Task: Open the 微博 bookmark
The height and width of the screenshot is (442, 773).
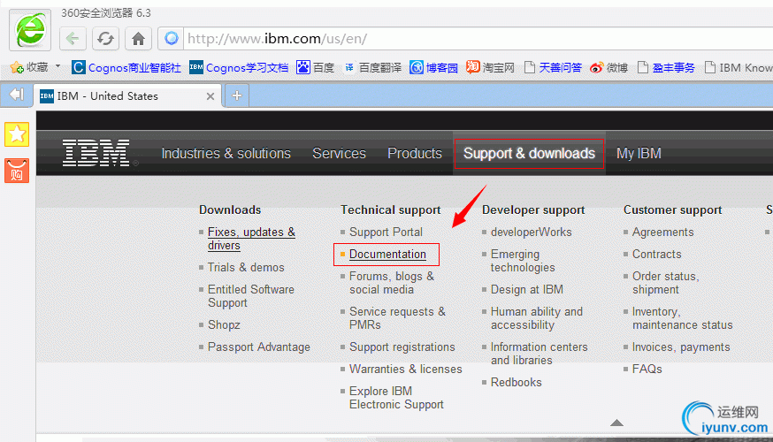Action: click(x=608, y=67)
